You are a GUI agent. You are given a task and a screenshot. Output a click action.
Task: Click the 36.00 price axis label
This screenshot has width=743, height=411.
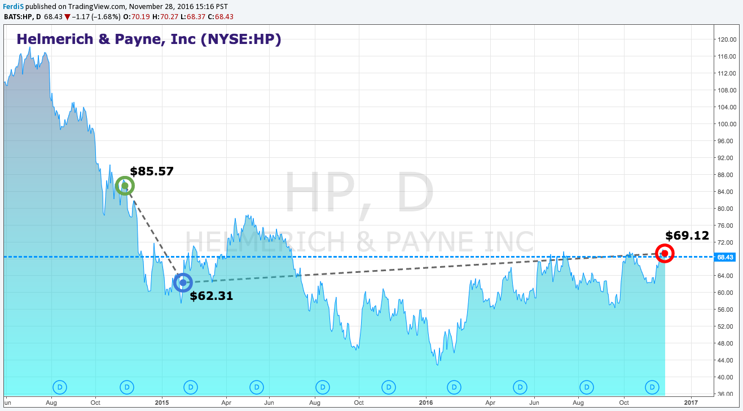[727, 394]
